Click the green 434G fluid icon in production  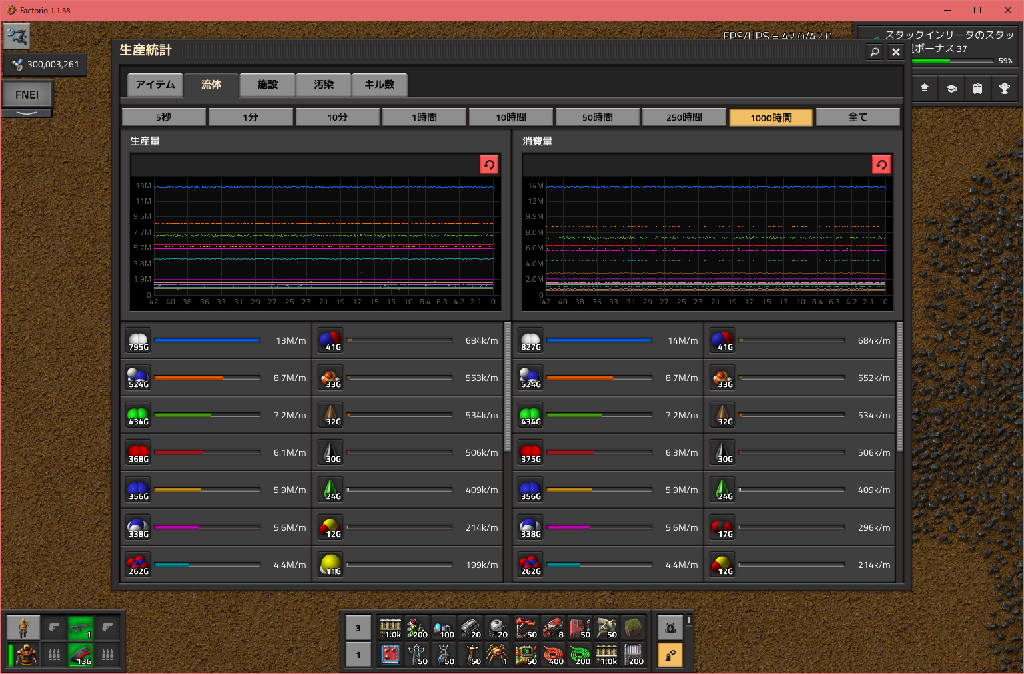(139, 415)
